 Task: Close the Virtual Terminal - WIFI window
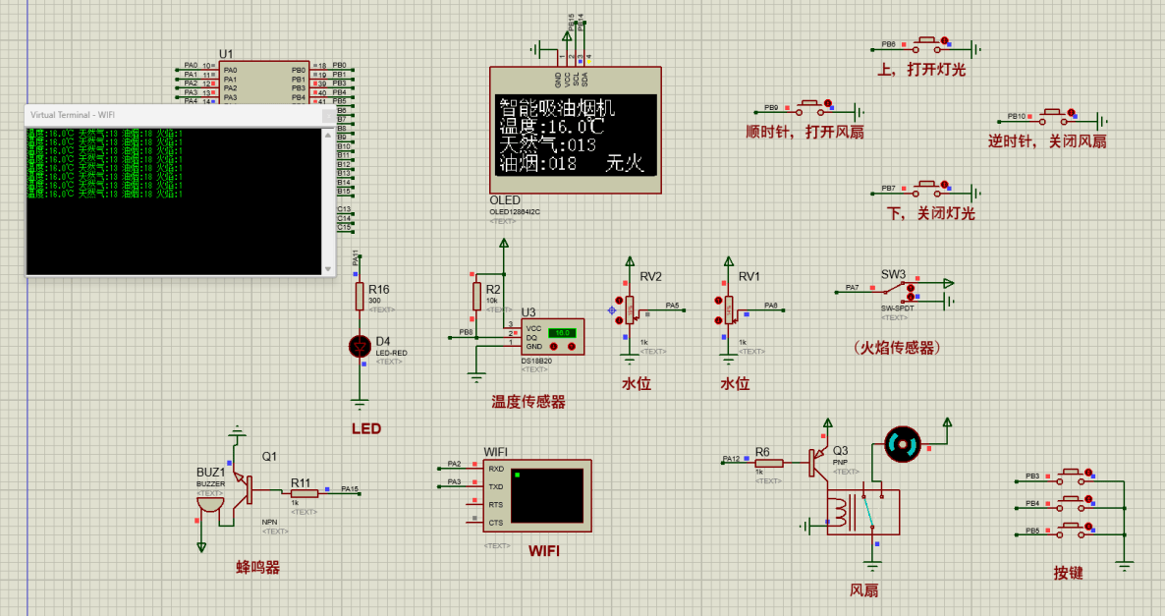(x=328, y=116)
